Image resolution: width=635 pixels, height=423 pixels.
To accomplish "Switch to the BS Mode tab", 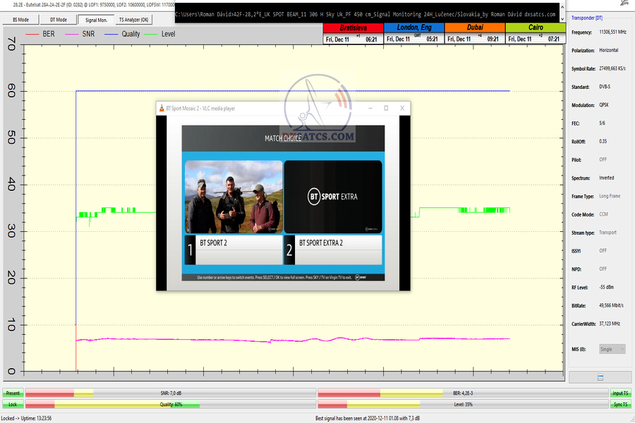I will [x=20, y=20].
